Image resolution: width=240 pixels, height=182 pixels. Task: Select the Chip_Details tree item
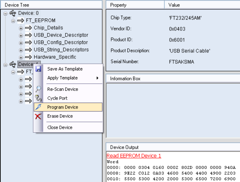pyautogui.click(x=48, y=28)
